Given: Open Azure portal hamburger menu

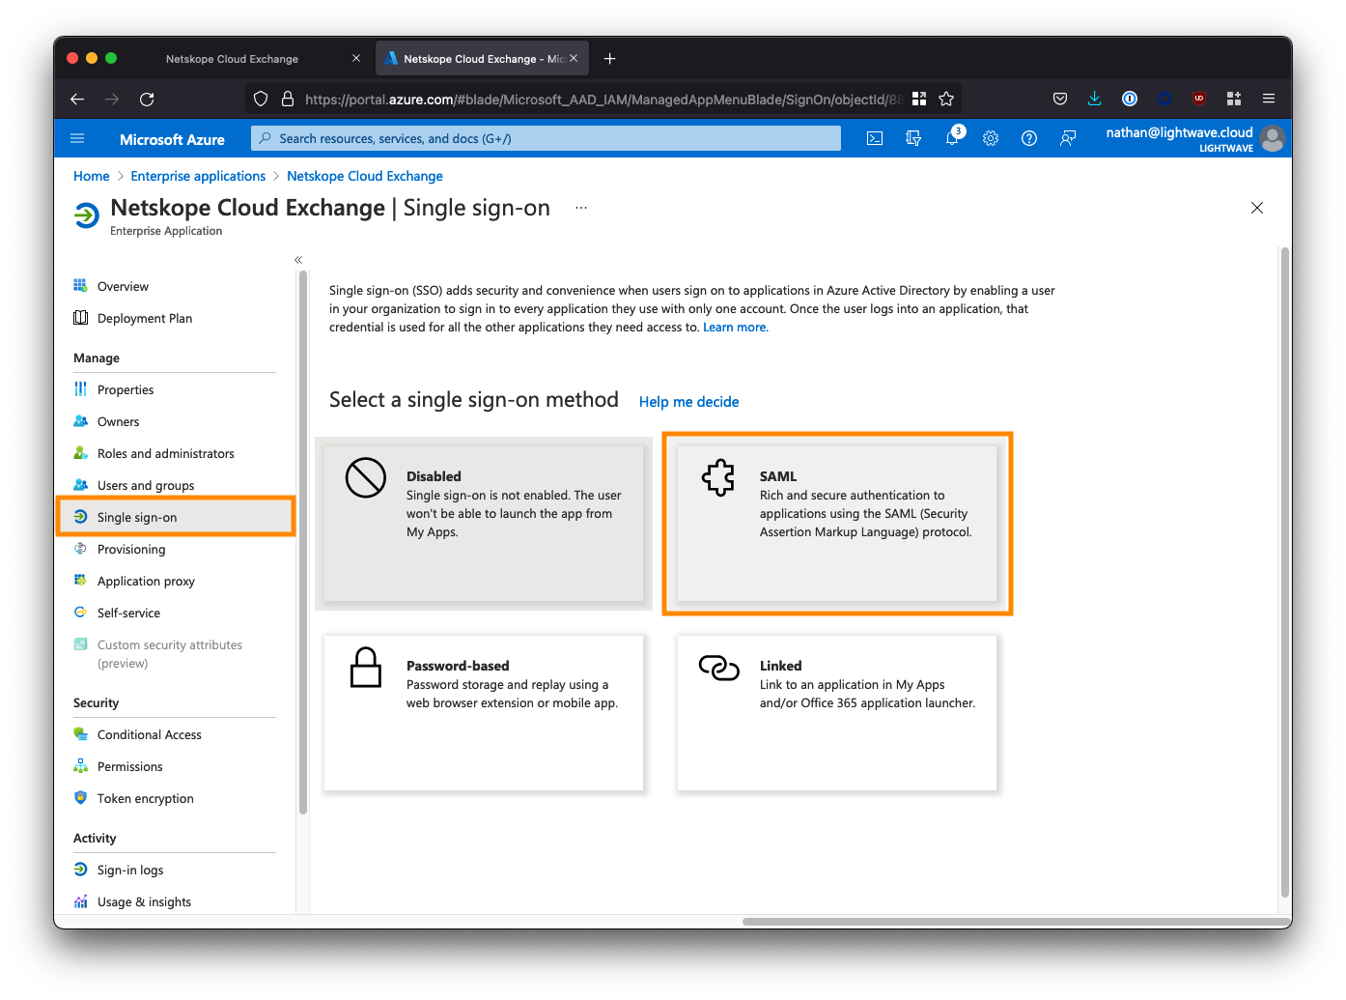Looking at the screenshot, I should point(78,138).
